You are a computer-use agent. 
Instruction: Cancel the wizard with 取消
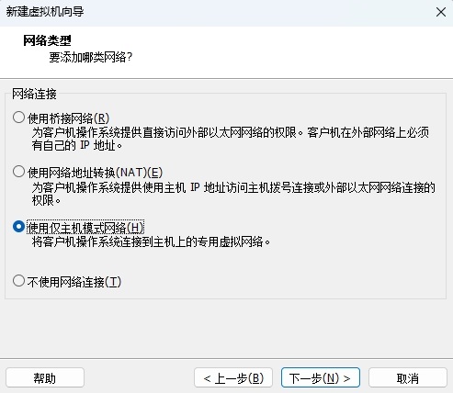[x=408, y=378]
